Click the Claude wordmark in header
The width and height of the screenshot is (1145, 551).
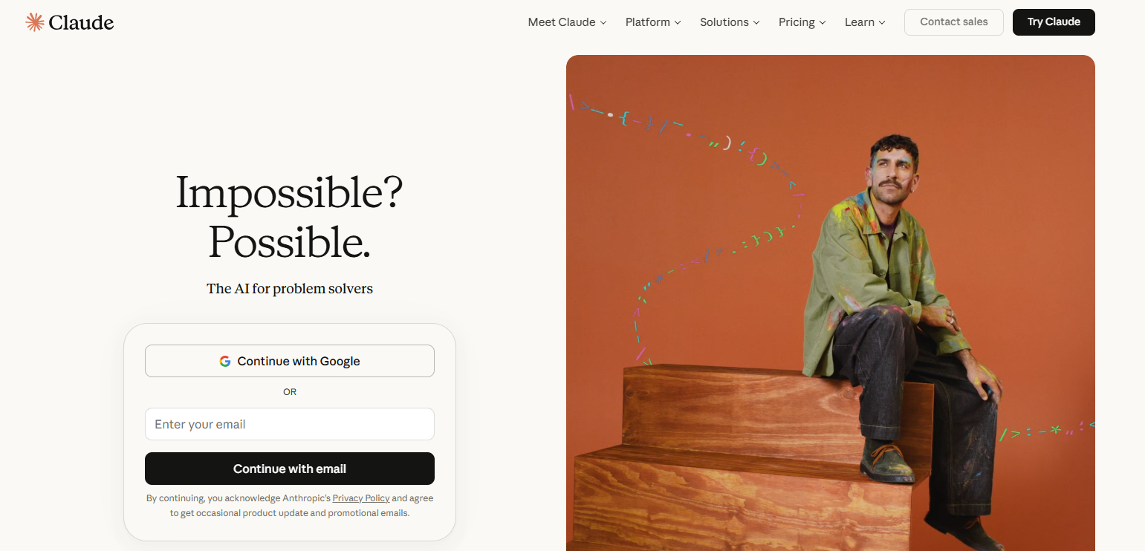tap(81, 22)
